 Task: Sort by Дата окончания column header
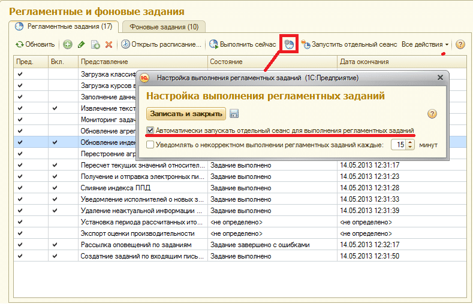coord(402,62)
